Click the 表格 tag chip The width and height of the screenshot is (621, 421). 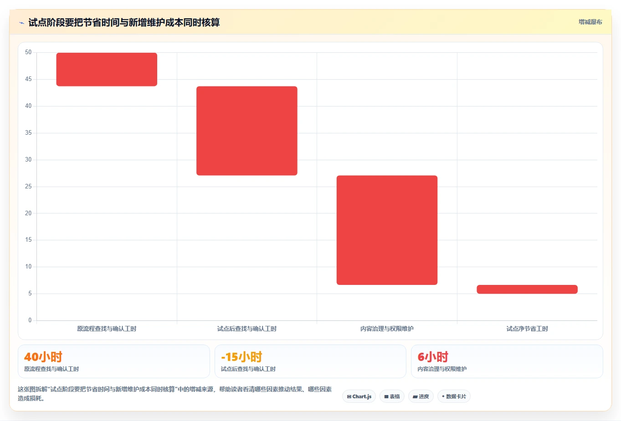coord(392,396)
